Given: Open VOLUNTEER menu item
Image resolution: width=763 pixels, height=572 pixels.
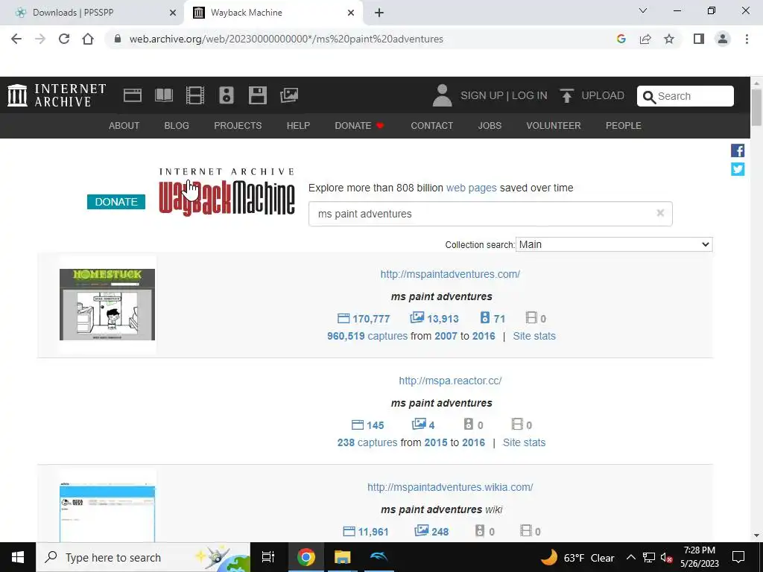Looking at the screenshot, I should (554, 125).
